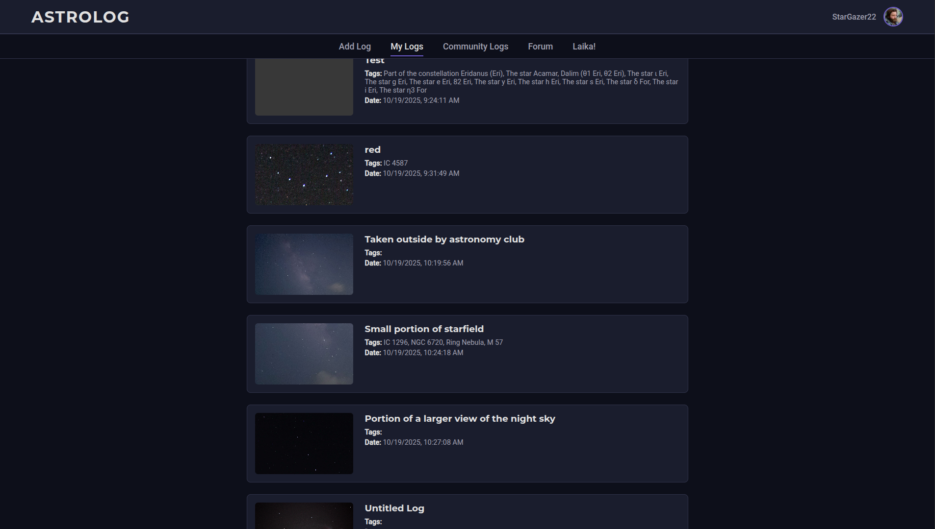The width and height of the screenshot is (935, 529).
Task: Click the date 10/19/2025, 10:19:56 AM
Action: 423,263
